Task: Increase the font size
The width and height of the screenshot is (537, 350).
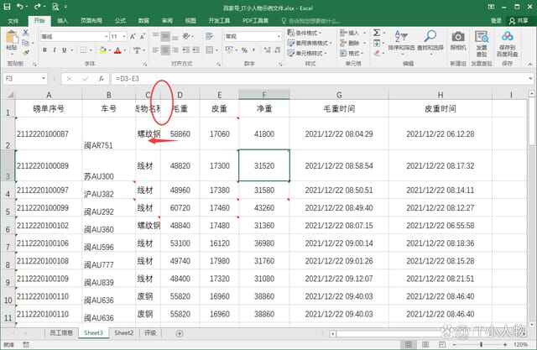Action: pos(133,36)
